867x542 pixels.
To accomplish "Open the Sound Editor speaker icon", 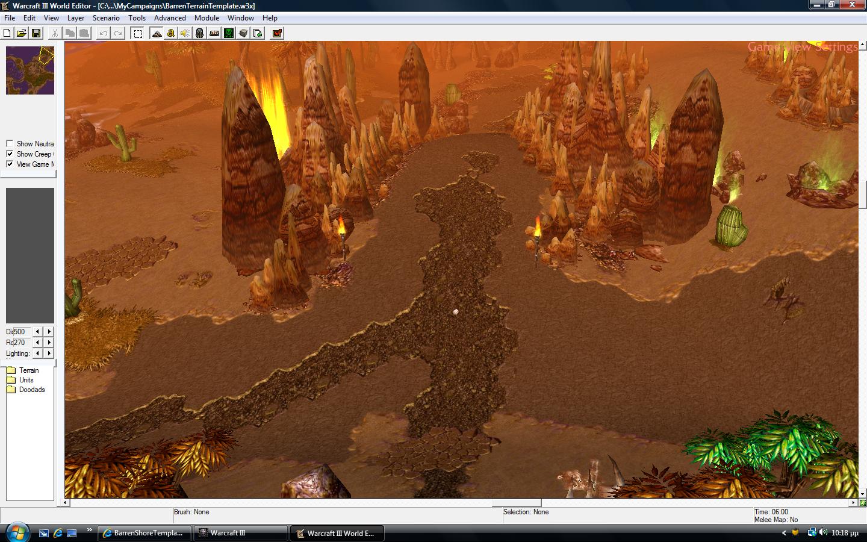I will click(x=185, y=33).
